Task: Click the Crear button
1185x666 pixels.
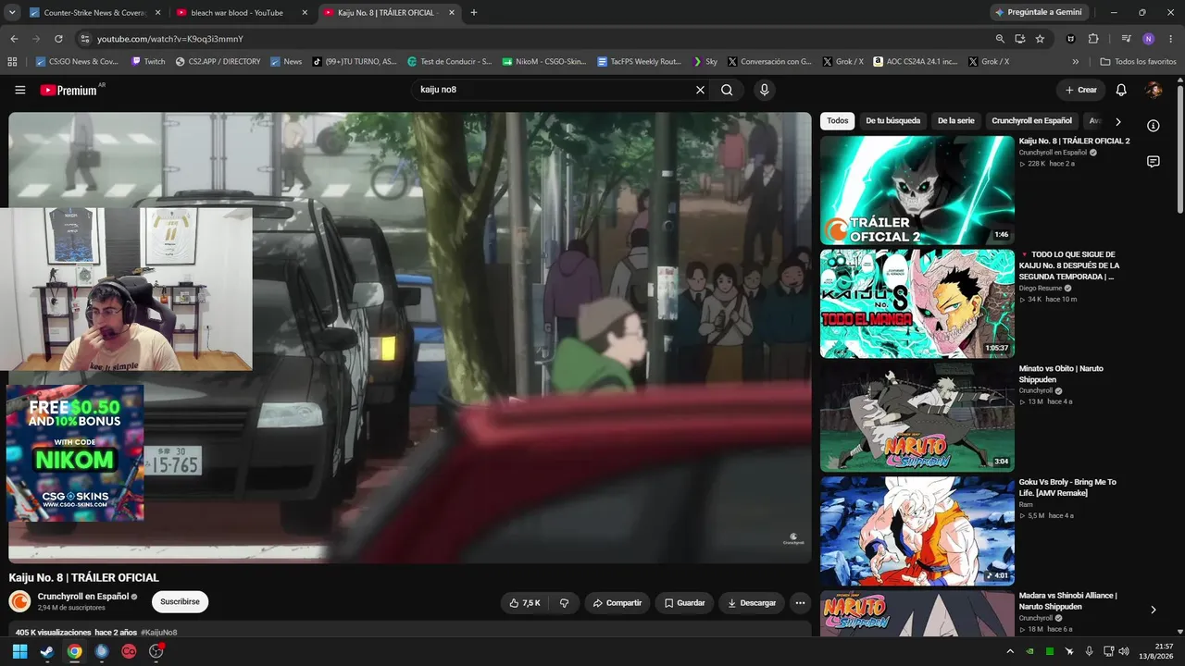Action: [1080, 90]
